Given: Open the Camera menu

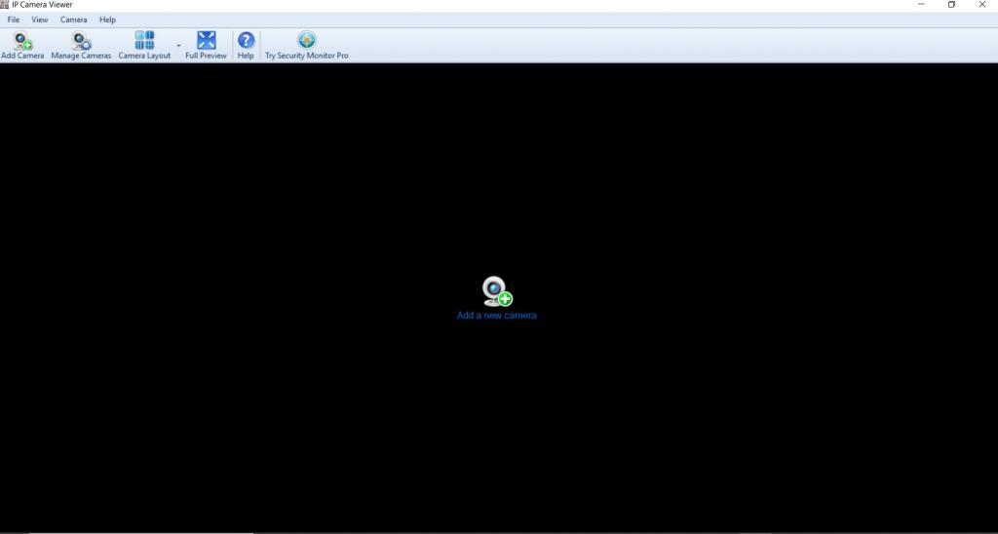Looking at the screenshot, I should point(73,19).
